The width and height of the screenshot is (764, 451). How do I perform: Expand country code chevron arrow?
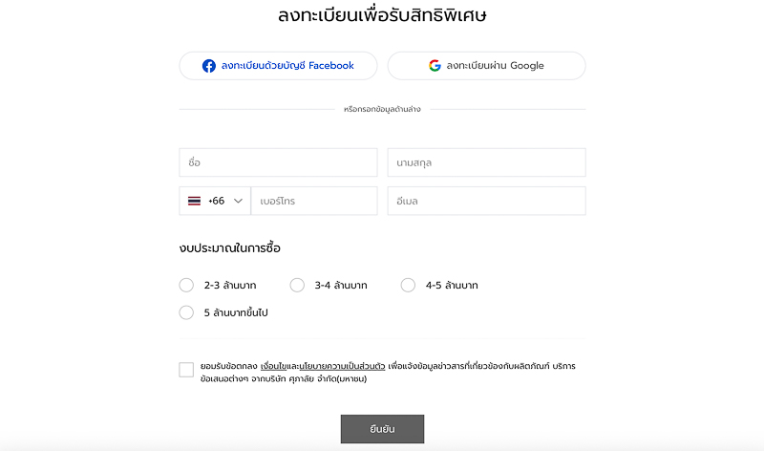tap(238, 202)
